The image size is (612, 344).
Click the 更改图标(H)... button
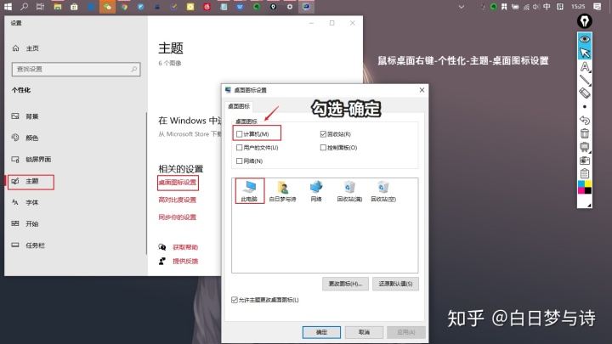pos(345,284)
